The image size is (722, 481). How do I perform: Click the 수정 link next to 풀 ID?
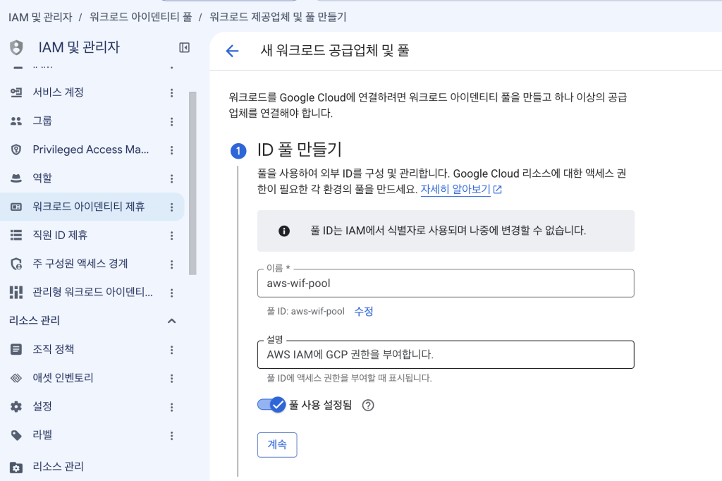click(363, 312)
